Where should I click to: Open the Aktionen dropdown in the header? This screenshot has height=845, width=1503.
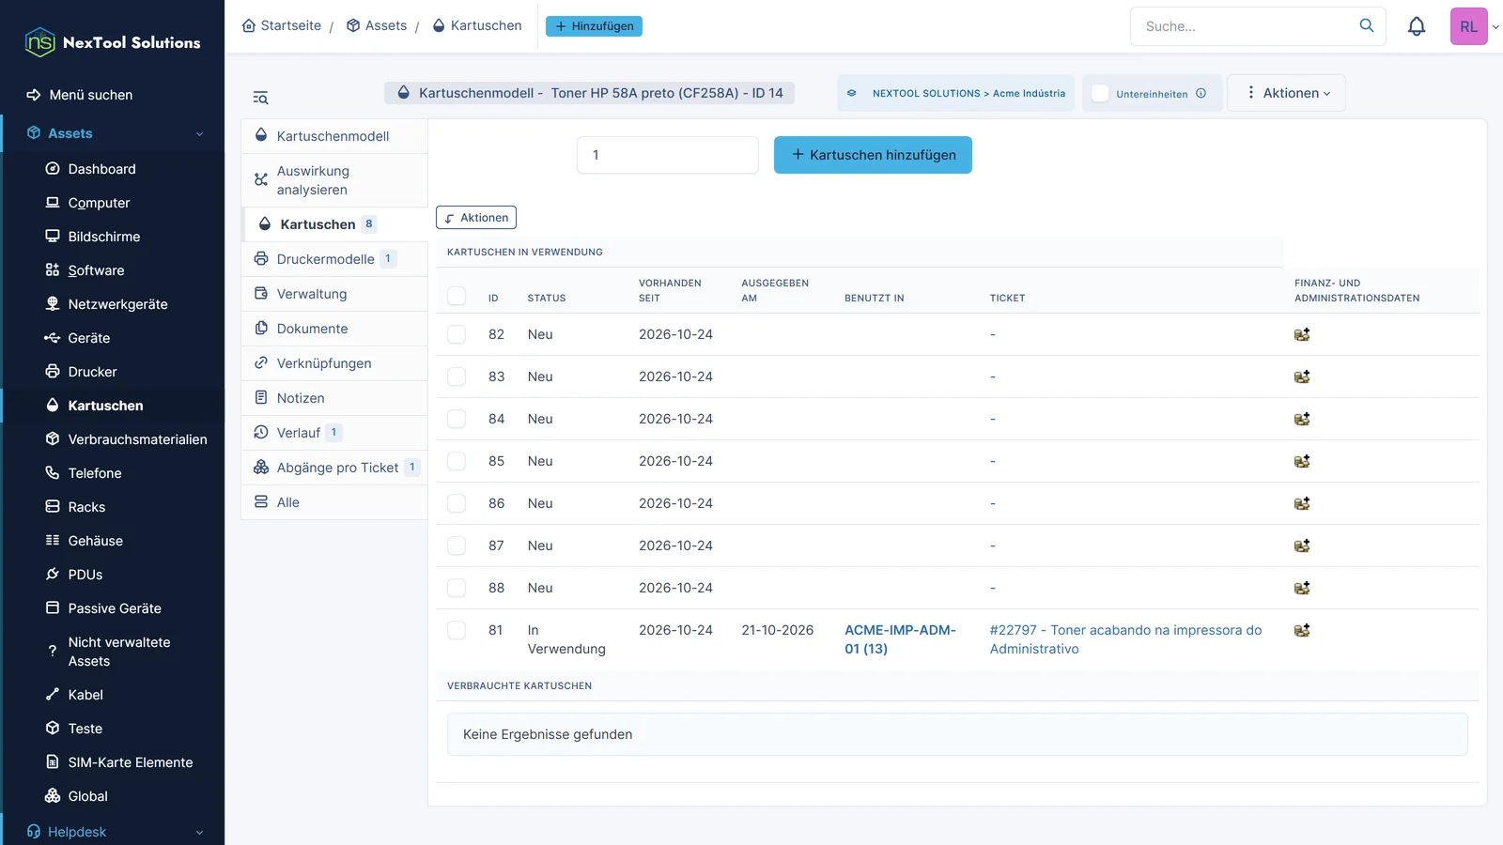(x=1287, y=93)
